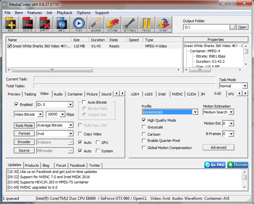
Task: Open the video ID: 0 dropdown
Action: pos(70,105)
